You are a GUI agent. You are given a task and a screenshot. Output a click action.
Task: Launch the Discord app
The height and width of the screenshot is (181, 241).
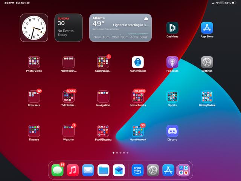(172, 131)
